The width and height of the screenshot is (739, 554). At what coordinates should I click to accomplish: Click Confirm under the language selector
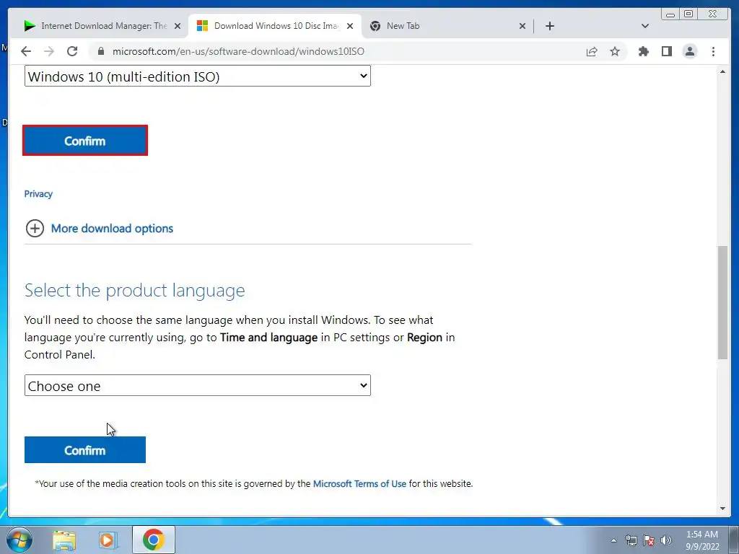pyautogui.click(x=85, y=450)
